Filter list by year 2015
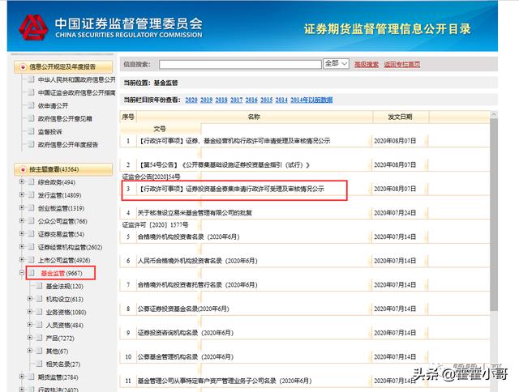 pyautogui.click(x=267, y=100)
